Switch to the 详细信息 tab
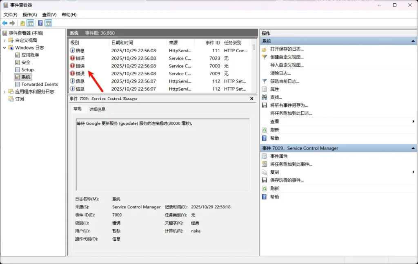The image size is (418, 264). coord(97,109)
